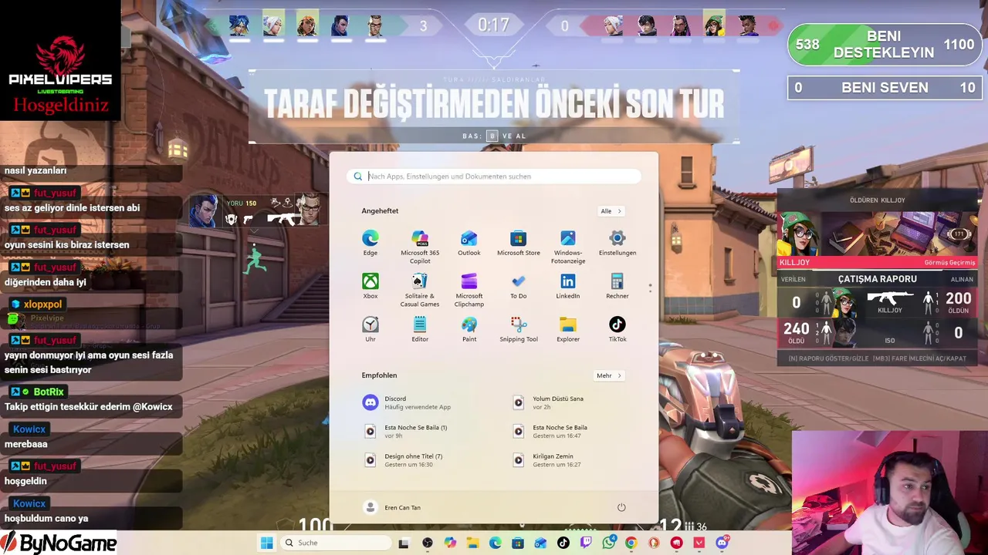Switch to Google Chrome on taskbar
The height and width of the screenshot is (555, 988).
coord(631,543)
